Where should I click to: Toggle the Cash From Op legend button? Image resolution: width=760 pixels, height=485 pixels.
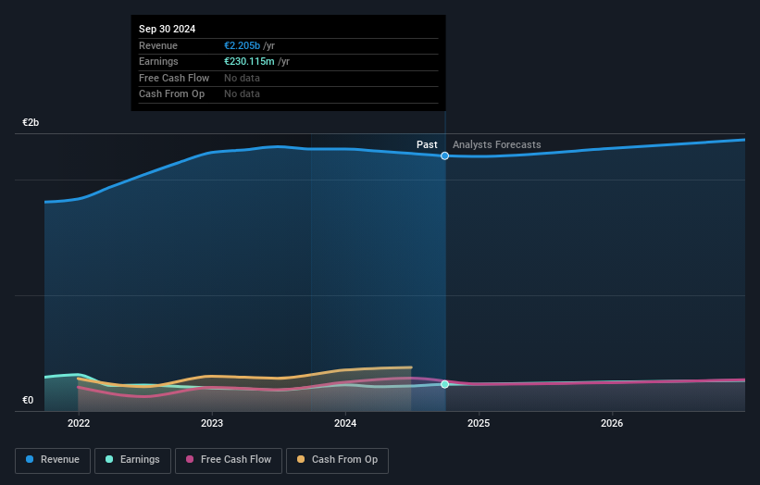click(x=337, y=460)
